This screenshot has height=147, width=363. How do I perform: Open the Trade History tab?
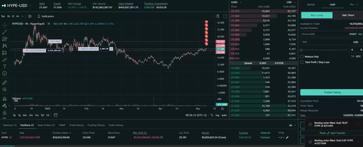[x=76, y=125]
